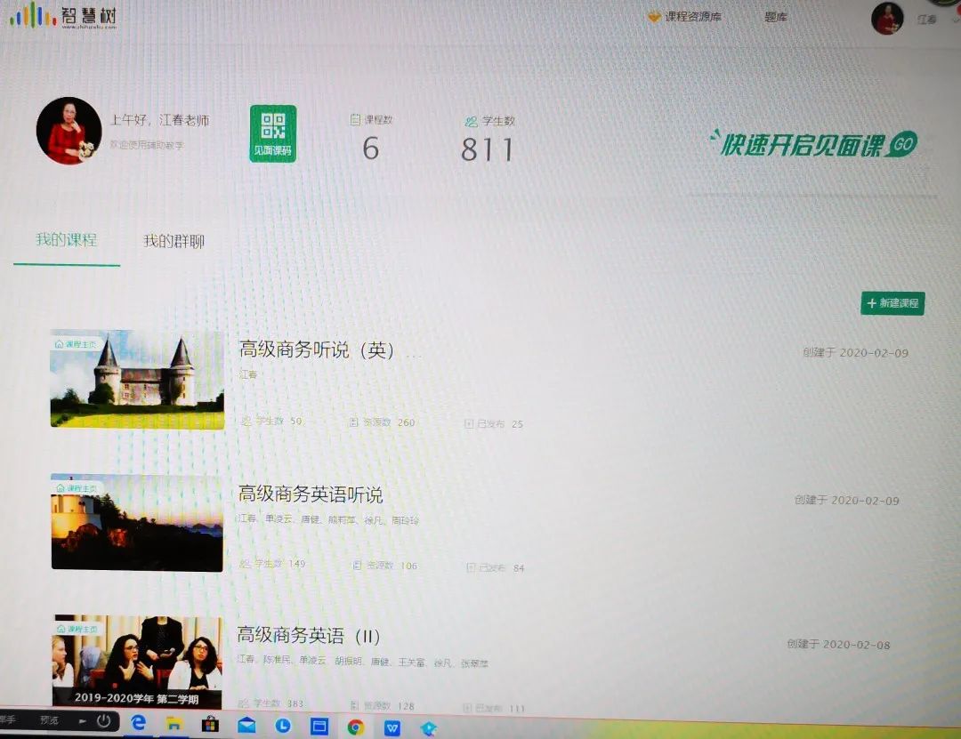The width and height of the screenshot is (961, 739).
Task: Open the meeting thumbnail of 高级商务英语 (II)
Action: (x=138, y=662)
